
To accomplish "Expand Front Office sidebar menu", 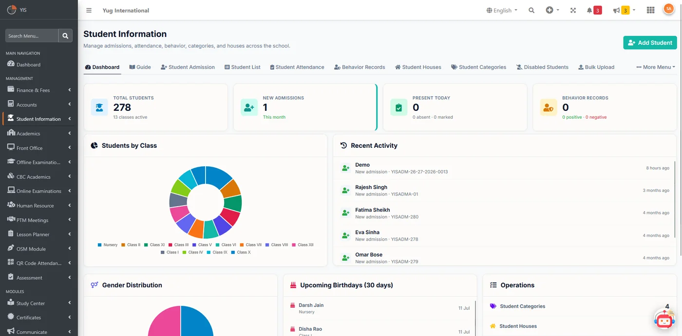I will pyautogui.click(x=39, y=148).
